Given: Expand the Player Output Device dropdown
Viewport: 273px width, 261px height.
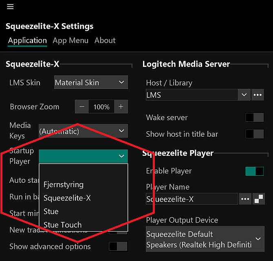Looking at the screenshot, I should coord(205,239).
